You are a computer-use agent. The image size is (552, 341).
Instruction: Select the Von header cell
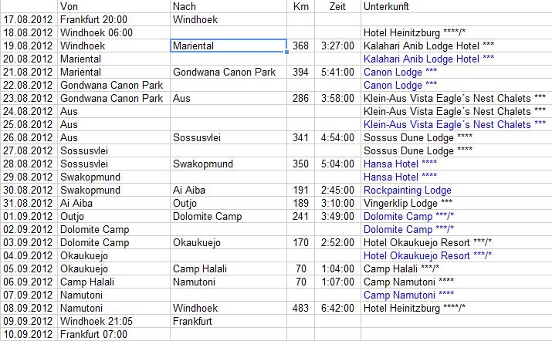(113, 6)
